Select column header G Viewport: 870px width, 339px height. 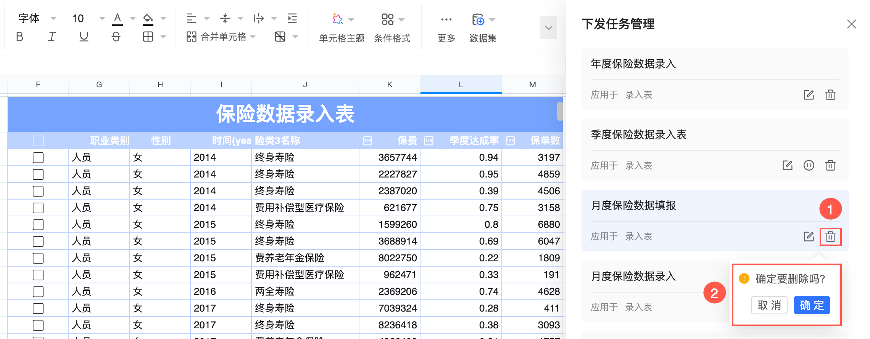coord(99,85)
